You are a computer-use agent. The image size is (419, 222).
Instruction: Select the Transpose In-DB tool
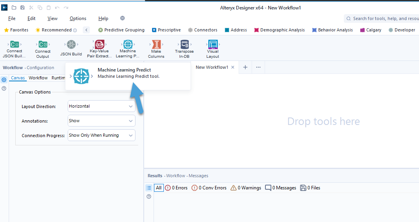coord(184,49)
